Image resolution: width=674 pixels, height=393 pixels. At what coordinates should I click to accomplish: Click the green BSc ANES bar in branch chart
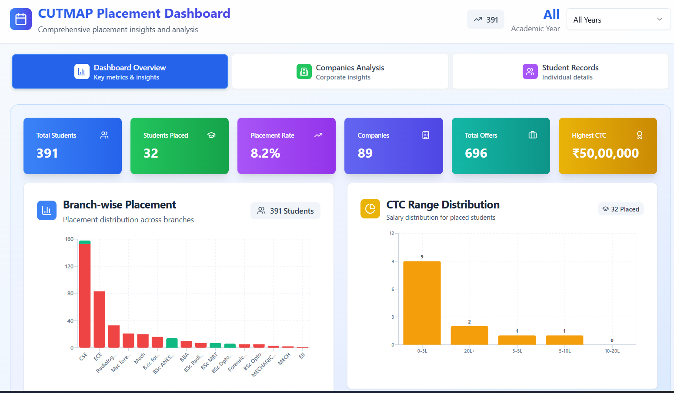tap(172, 343)
